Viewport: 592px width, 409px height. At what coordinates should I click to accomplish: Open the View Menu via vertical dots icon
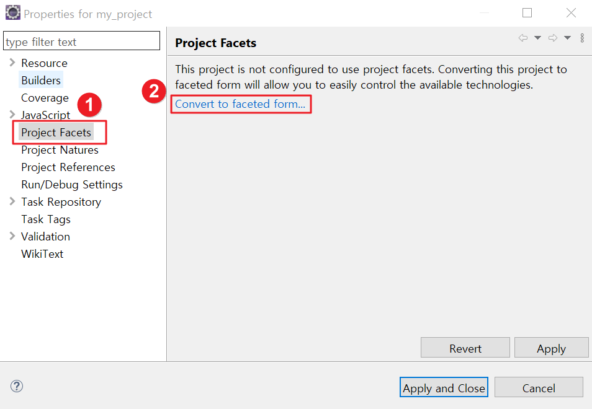point(581,38)
